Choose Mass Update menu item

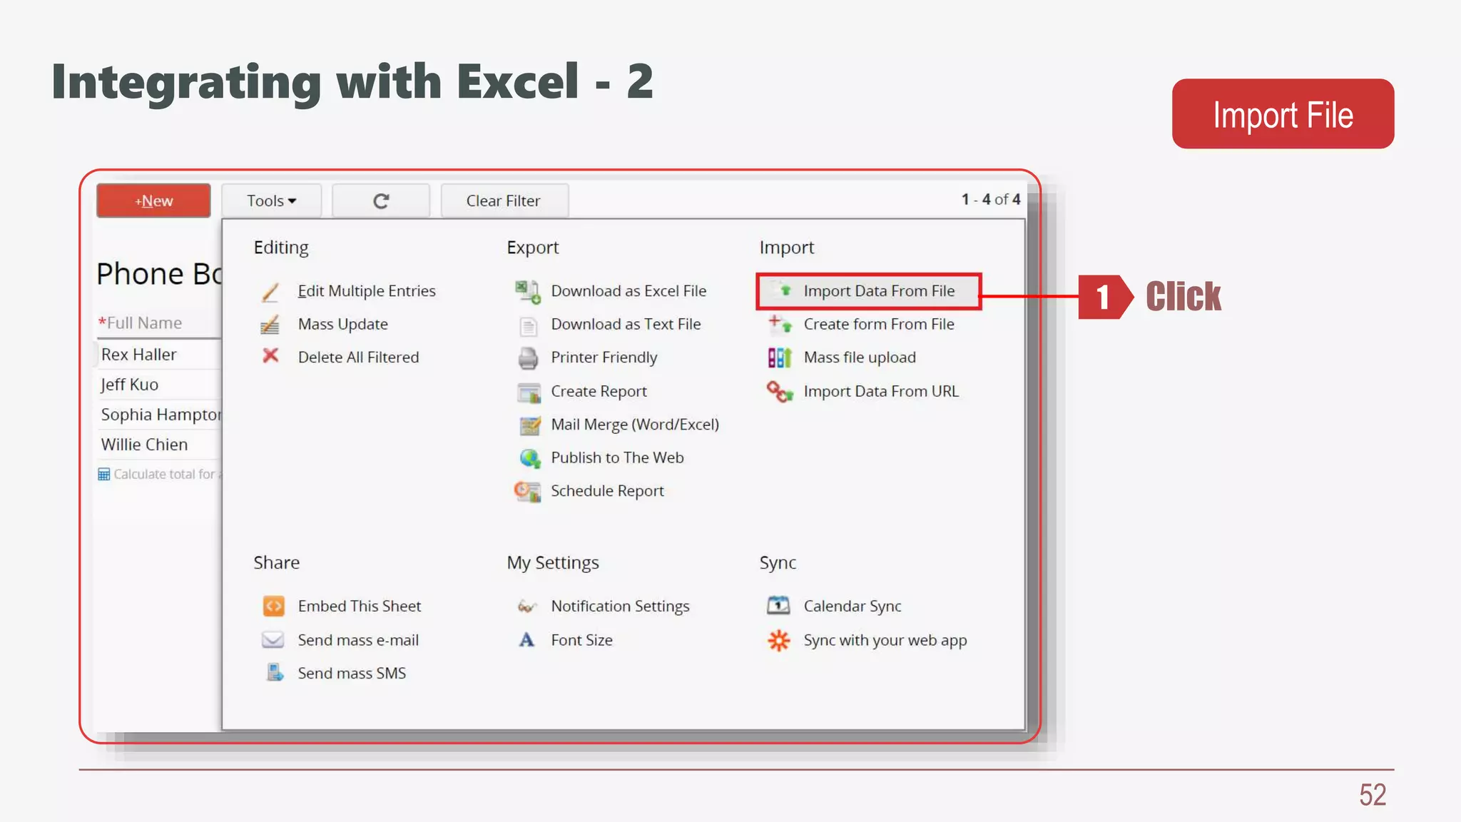pyautogui.click(x=343, y=325)
